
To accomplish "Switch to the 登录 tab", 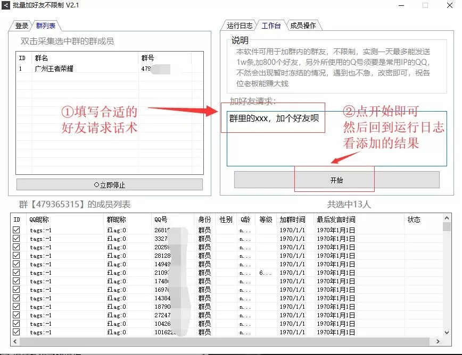I will pyautogui.click(x=21, y=26).
